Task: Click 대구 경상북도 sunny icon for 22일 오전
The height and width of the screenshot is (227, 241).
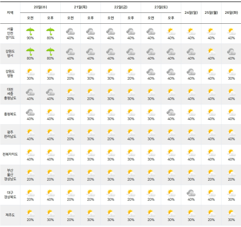Action: point(111,193)
